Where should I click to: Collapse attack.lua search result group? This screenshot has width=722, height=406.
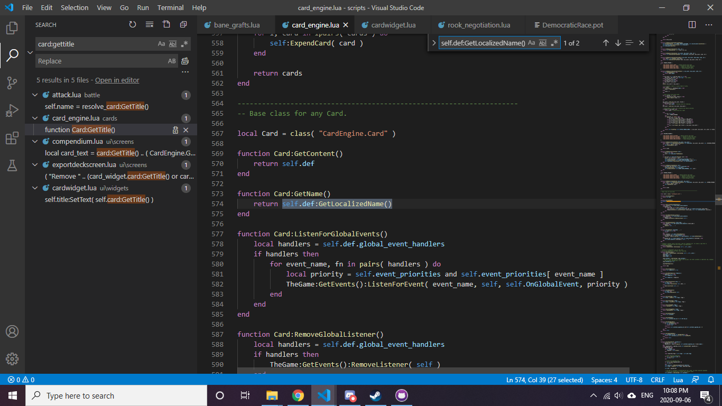(35, 95)
